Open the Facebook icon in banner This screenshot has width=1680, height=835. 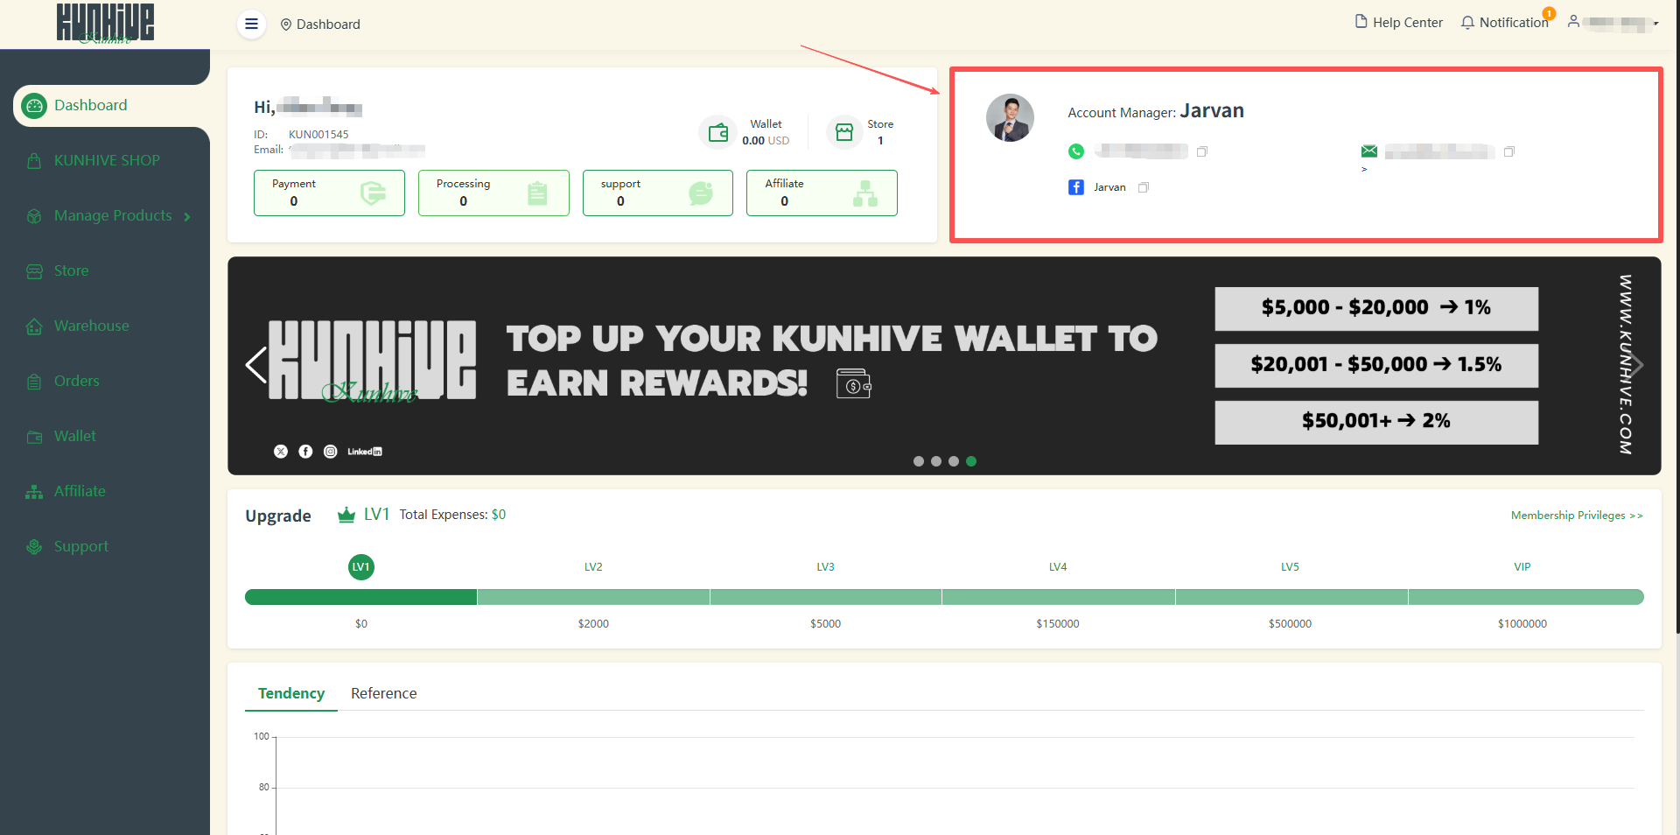pyautogui.click(x=305, y=452)
